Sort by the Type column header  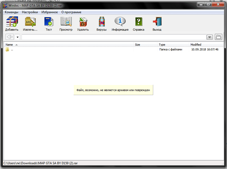point(173,45)
